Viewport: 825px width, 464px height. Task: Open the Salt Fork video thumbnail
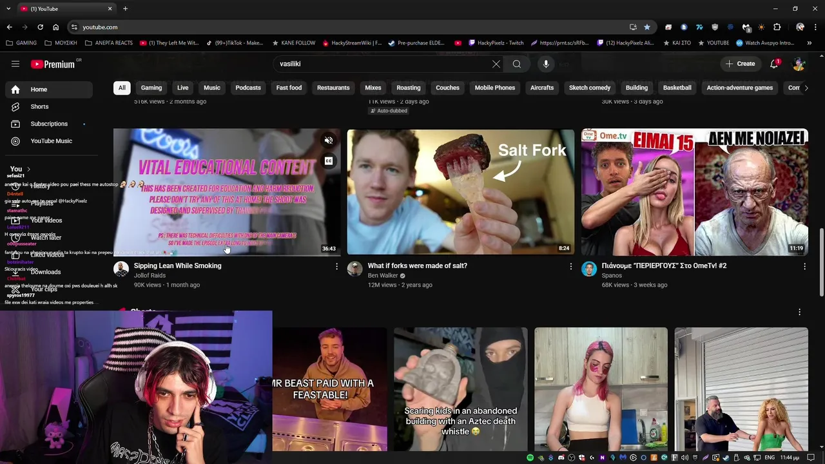461,192
